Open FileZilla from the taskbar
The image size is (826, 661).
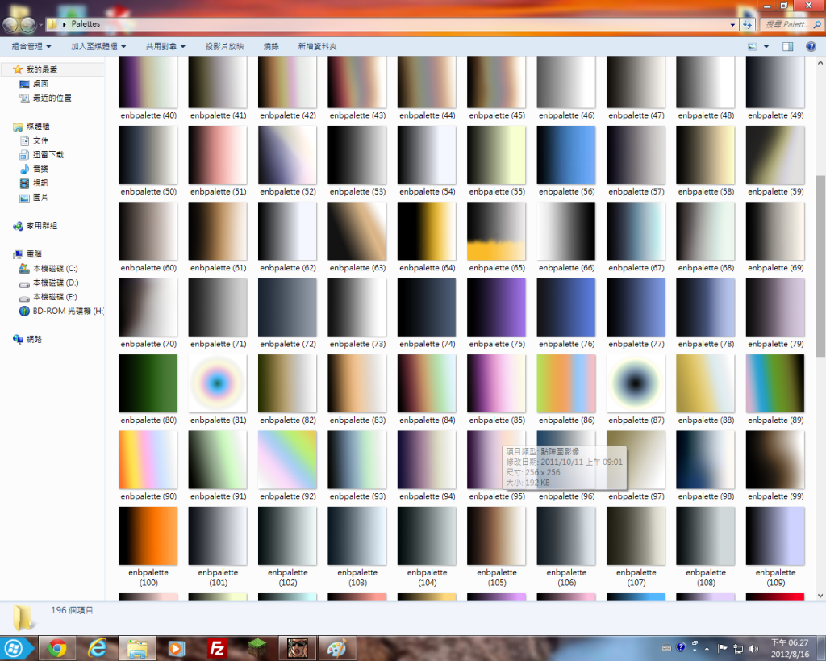pyautogui.click(x=216, y=647)
